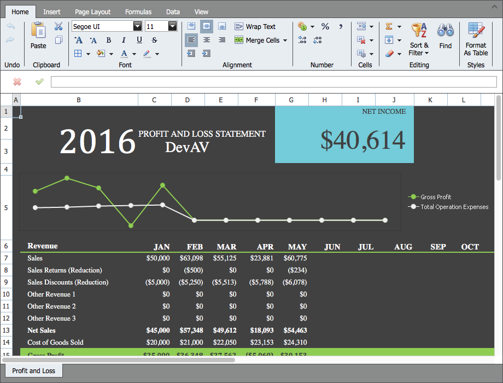The width and height of the screenshot is (503, 383).
Task: Expand the fill color dropdown arrow
Action: 111,54
